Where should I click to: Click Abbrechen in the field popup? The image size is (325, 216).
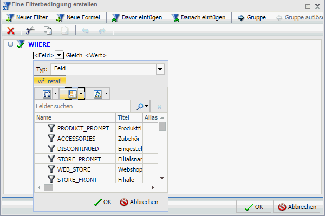point(139,202)
